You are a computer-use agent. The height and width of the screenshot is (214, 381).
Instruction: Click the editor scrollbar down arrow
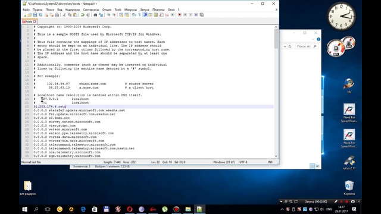pyautogui.click(x=276, y=156)
